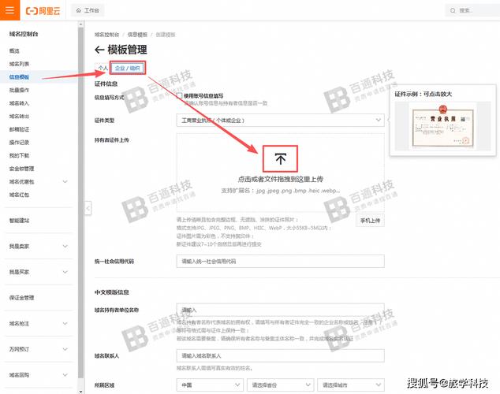Viewport: 500px width, 394px height.
Task: Open the 证件类型 certificate type dropdown
Action: point(280,121)
